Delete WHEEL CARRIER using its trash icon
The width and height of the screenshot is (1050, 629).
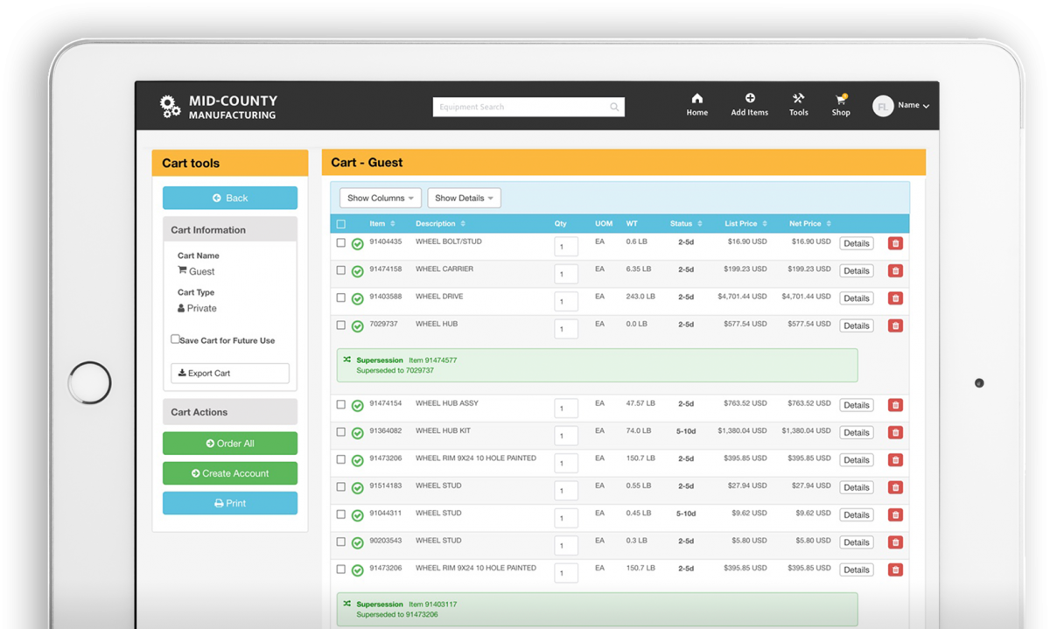coord(895,270)
